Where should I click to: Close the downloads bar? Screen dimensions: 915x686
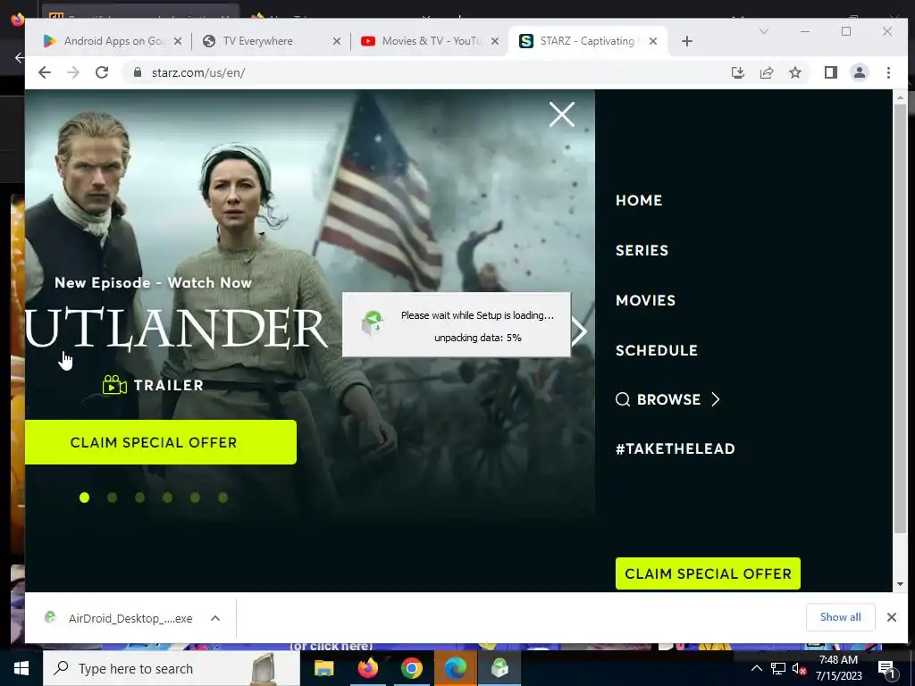pos(891,617)
